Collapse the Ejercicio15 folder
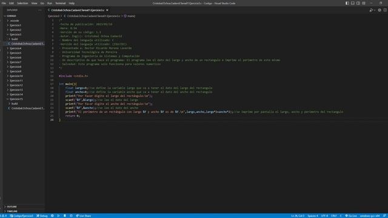Screen dimensions: 388x218 tap(24, 99)
